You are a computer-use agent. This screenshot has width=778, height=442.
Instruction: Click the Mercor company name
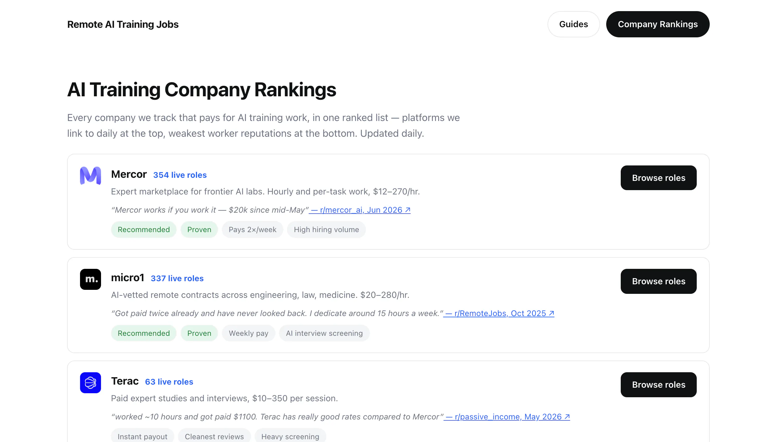[129, 174]
